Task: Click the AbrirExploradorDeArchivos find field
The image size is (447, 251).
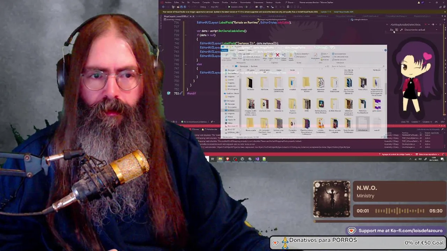Action: tap(405, 24)
